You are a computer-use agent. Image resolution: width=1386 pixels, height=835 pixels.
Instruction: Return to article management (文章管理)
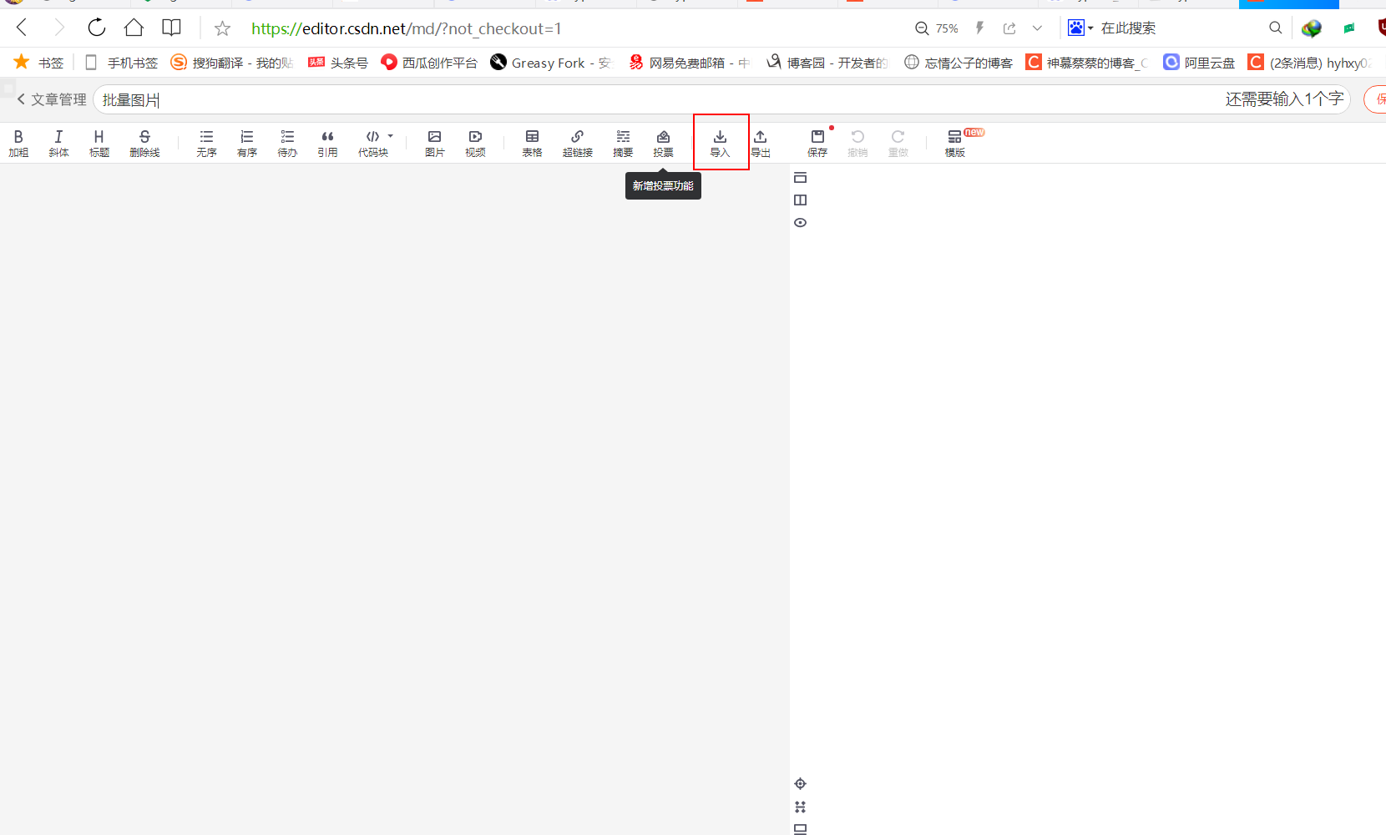(52, 99)
